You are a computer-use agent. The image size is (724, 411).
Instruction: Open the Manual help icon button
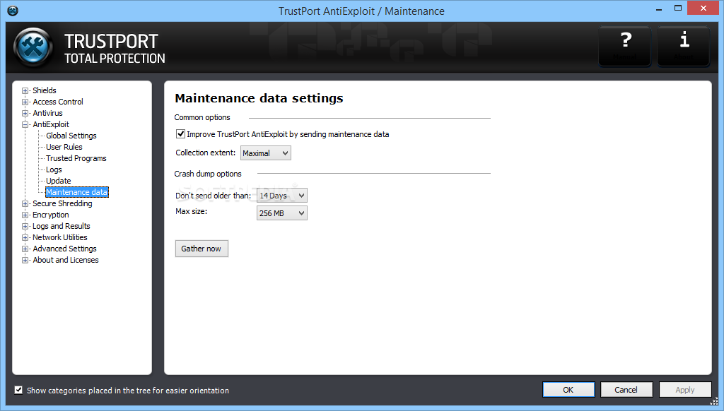pos(625,46)
